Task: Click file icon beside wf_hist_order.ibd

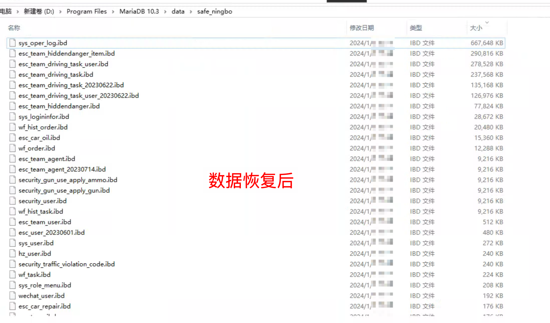Action: click(x=13, y=127)
